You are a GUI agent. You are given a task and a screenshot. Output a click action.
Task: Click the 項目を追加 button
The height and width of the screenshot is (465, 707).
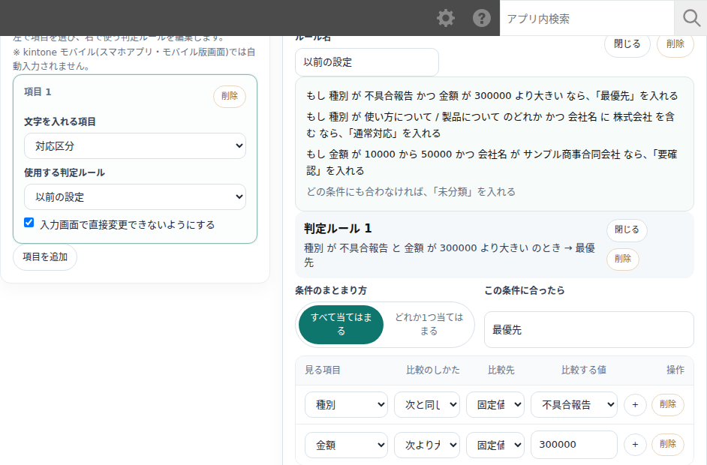[45, 257]
